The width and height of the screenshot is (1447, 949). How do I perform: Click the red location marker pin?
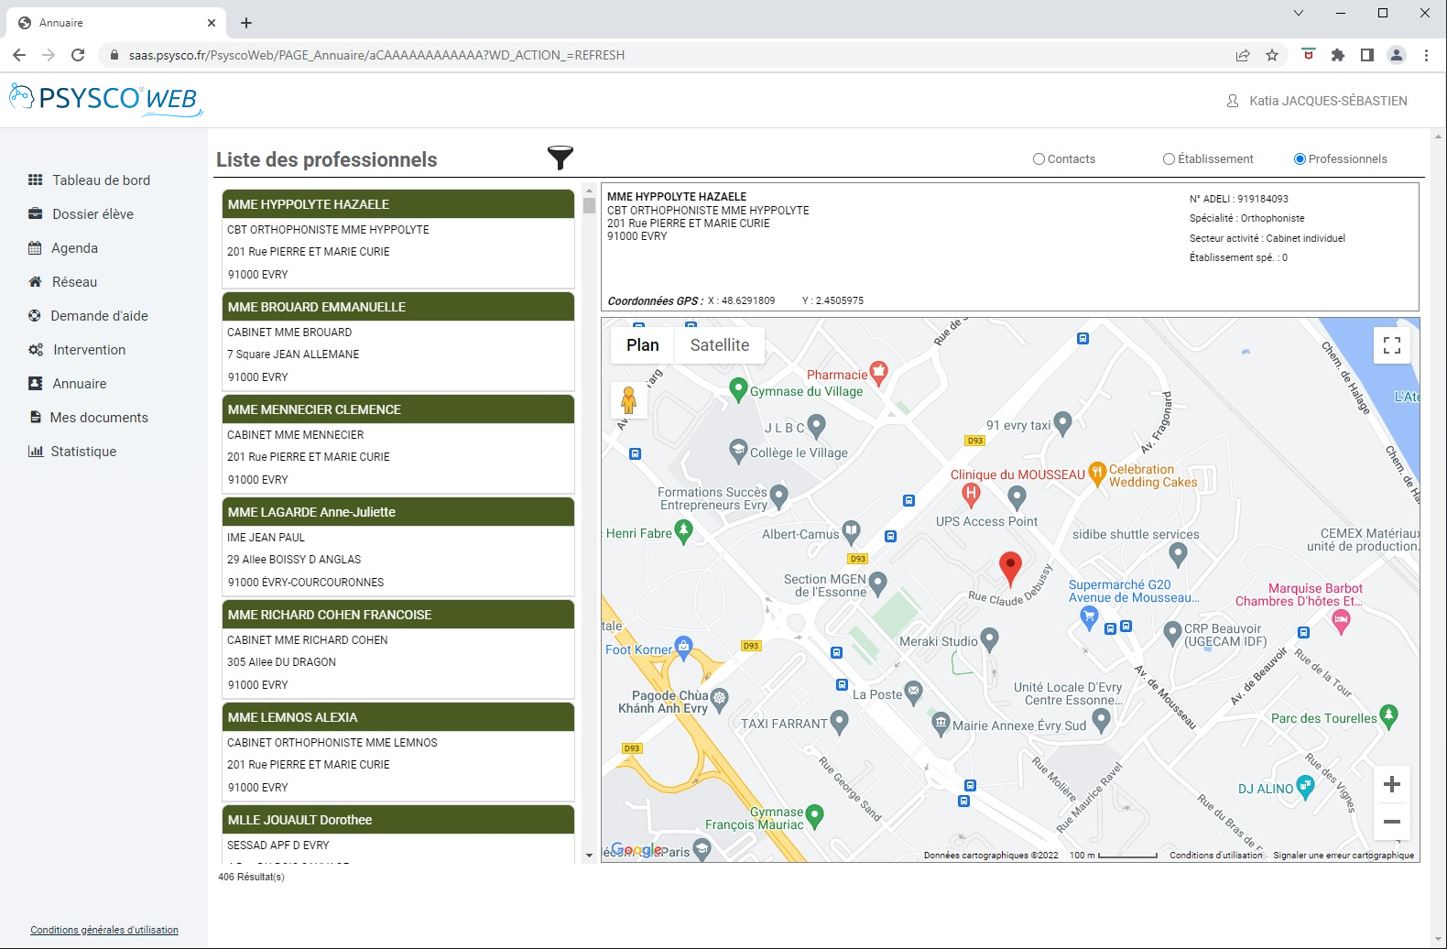[x=1009, y=567]
